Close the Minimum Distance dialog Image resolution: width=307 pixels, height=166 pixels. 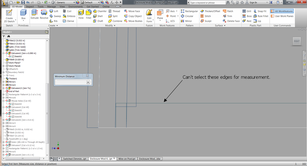(87, 76)
